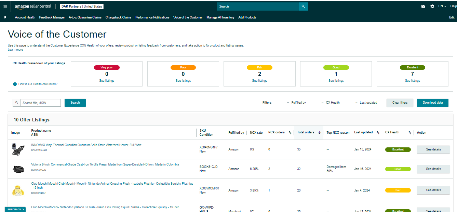
Task: Click SKU X0040NG1F7 cell
Action: (x=209, y=147)
